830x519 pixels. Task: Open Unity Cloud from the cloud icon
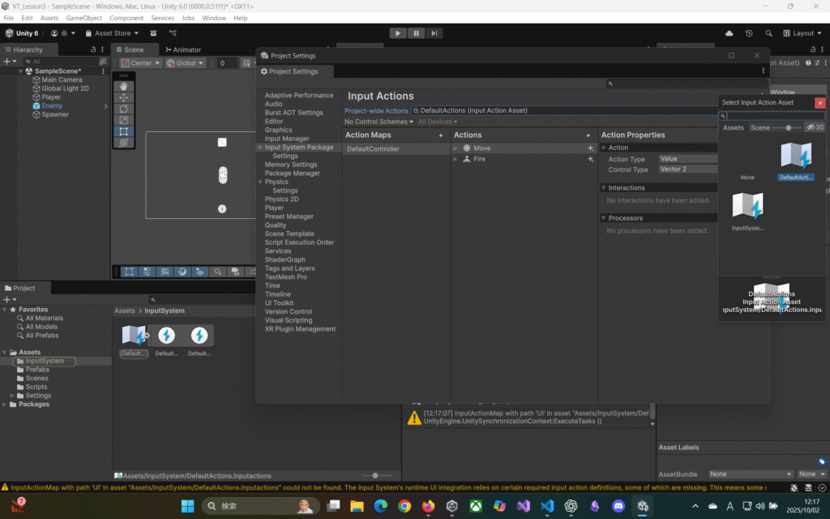coord(729,33)
